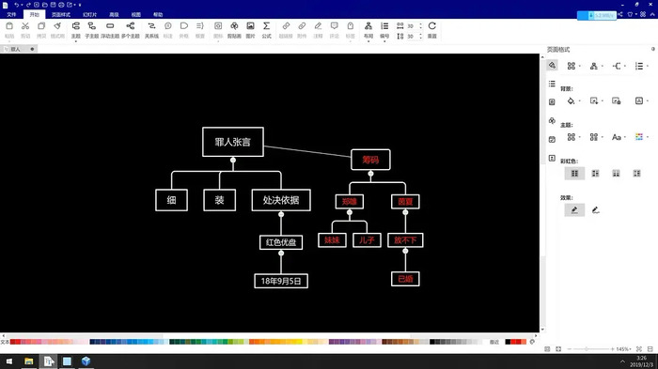Add a 浮动主题 floating topic
Screen dimensions: 658x369
(110, 30)
